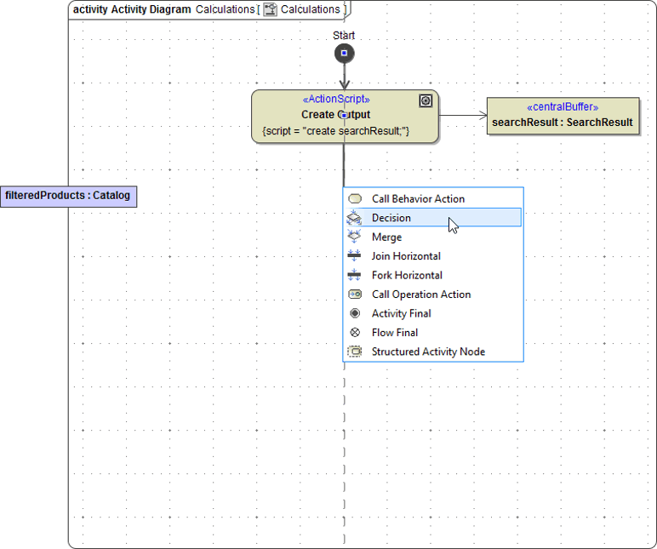Click the activity Activity Diagram frame label

(132, 10)
